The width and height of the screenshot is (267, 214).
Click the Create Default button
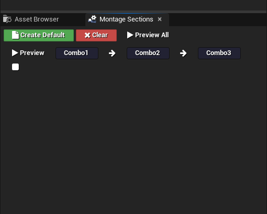(x=39, y=35)
